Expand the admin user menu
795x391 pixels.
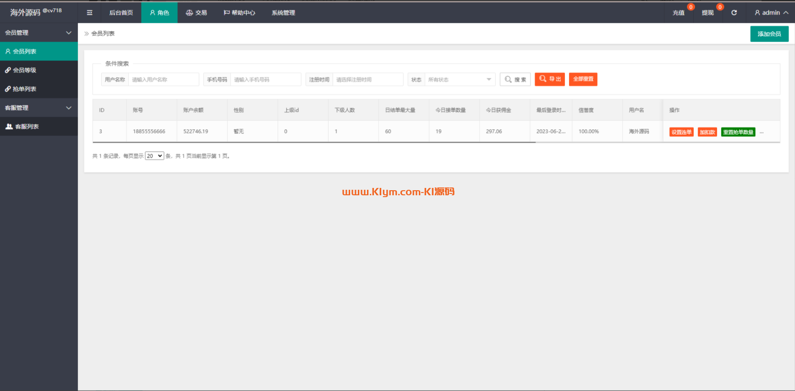[x=771, y=13]
